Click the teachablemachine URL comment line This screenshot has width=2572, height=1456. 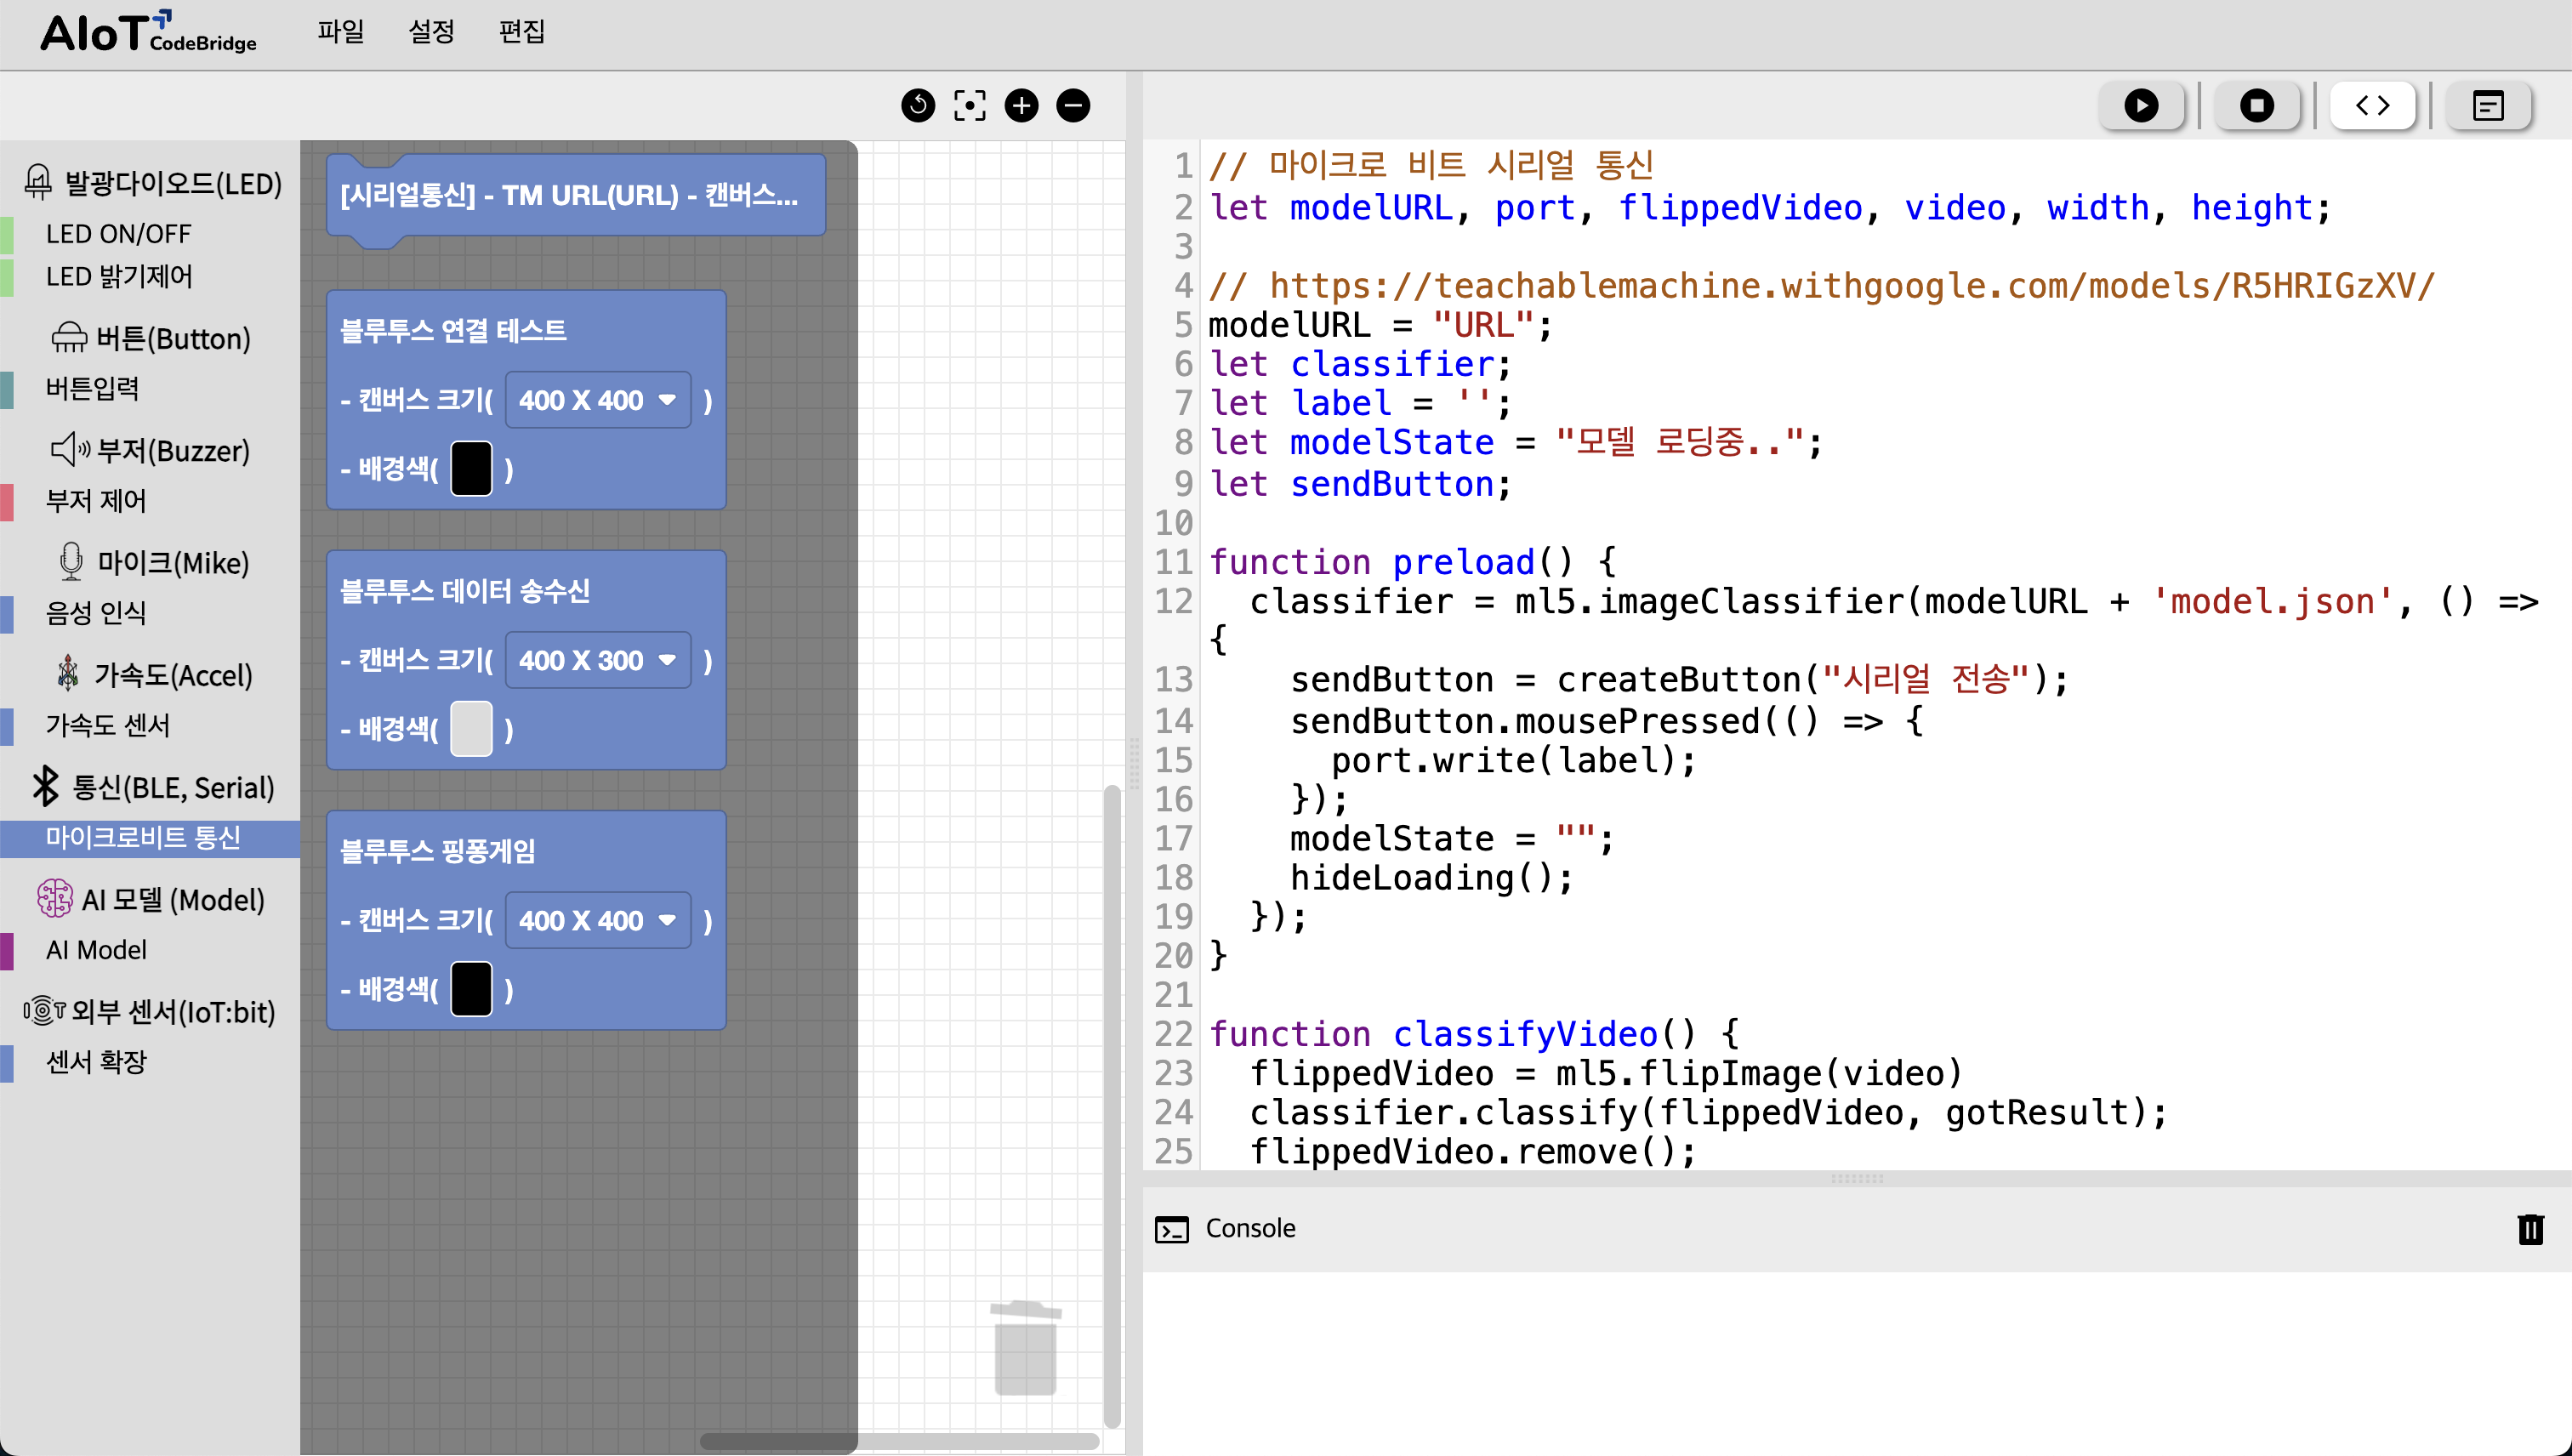tap(1821, 286)
